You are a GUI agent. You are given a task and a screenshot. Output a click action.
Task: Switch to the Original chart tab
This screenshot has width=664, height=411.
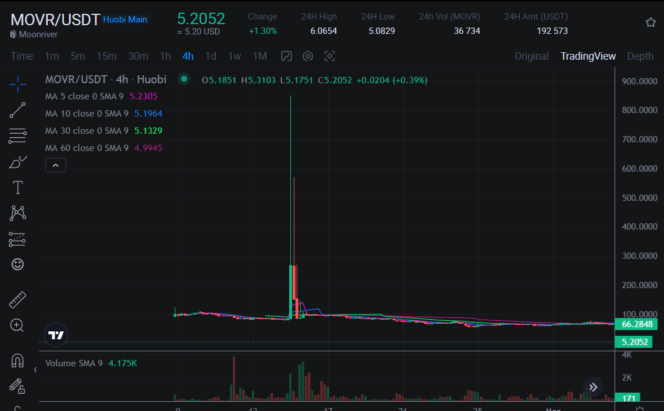[531, 56]
